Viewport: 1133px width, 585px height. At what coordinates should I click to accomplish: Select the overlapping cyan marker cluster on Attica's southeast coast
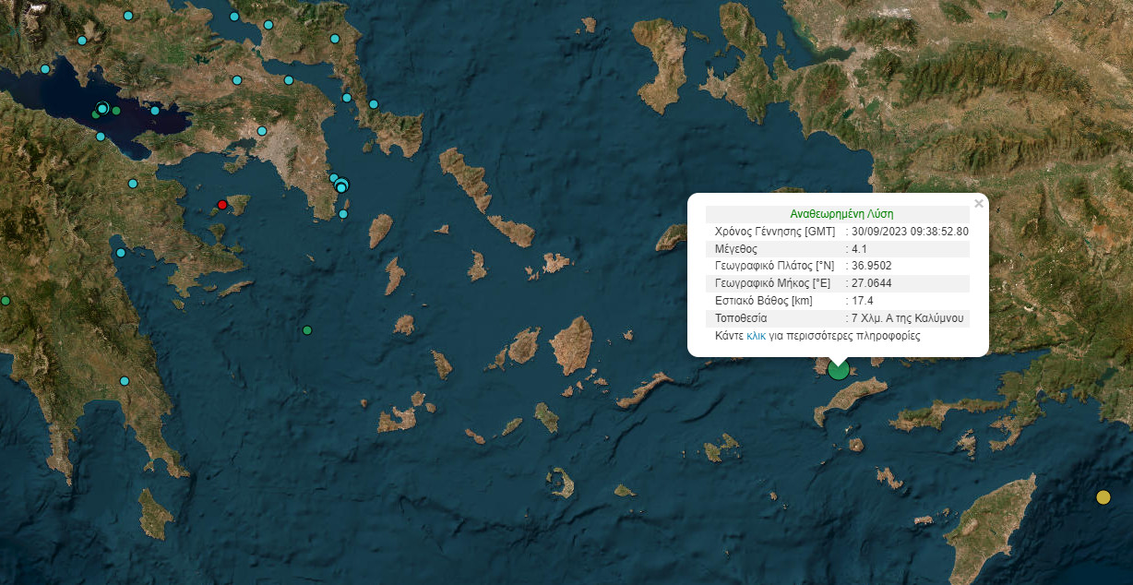point(340,185)
